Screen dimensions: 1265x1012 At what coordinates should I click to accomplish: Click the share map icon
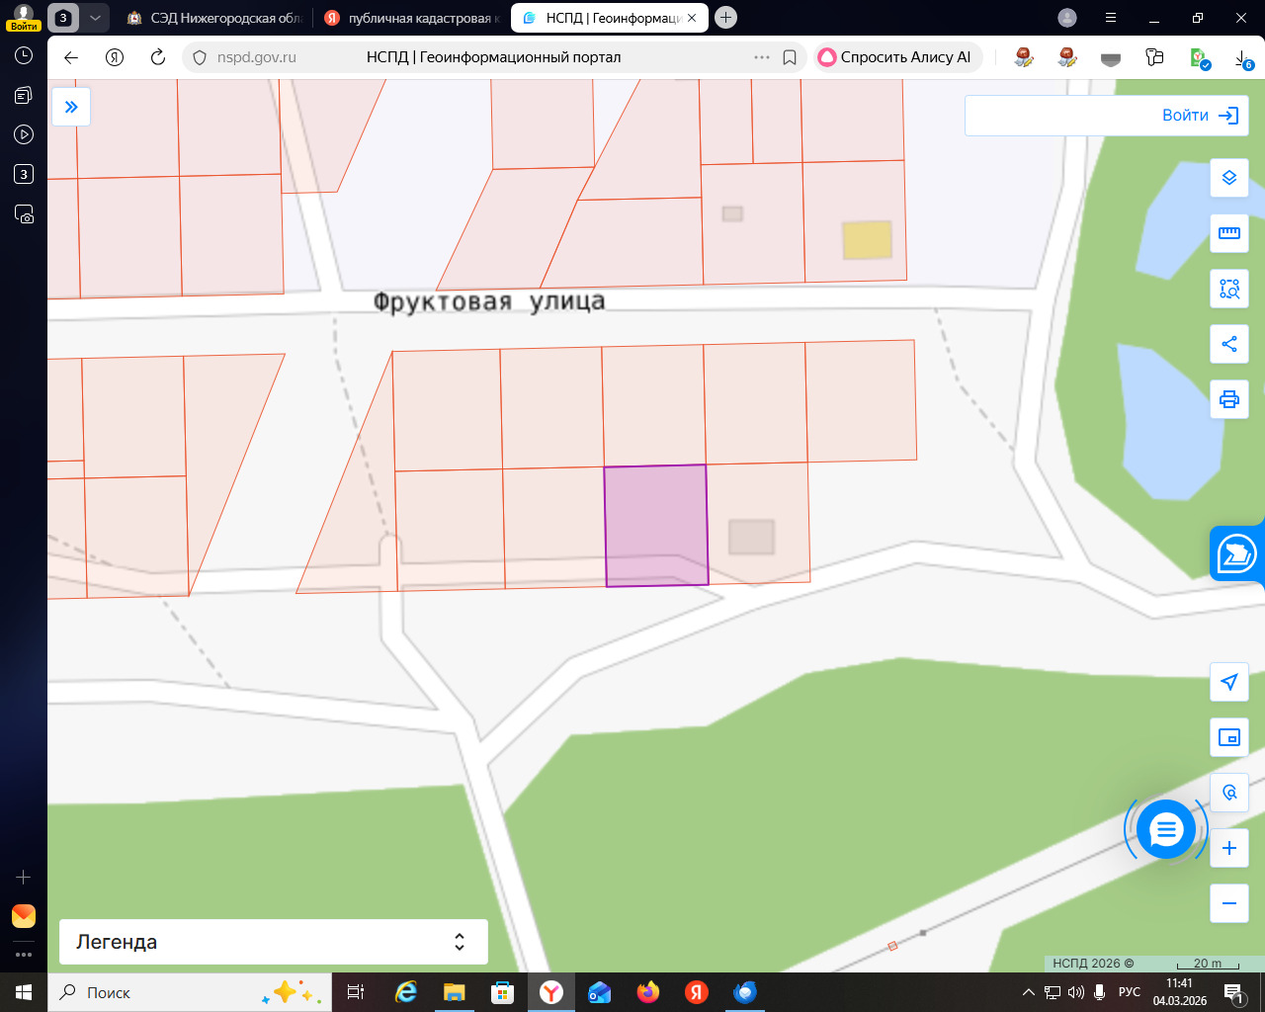pyautogui.click(x=1229, y=344)
